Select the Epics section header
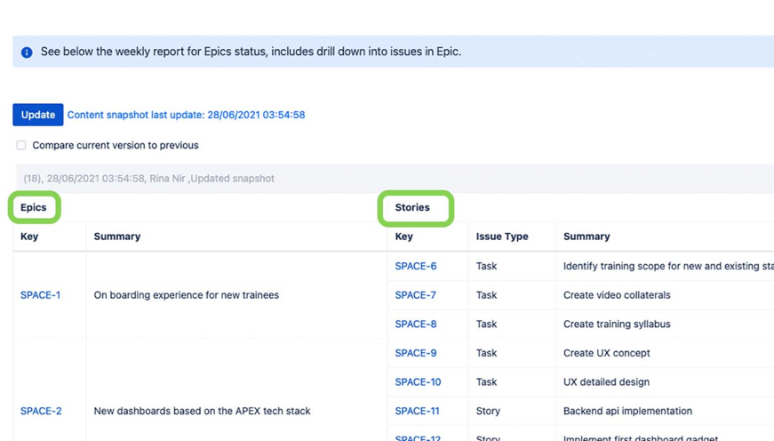Viewport: 774px width, 441px height. (34, 207)
